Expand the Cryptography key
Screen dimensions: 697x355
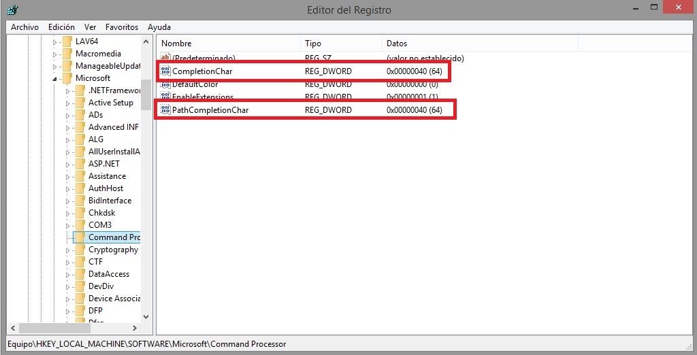pos(68,250)
